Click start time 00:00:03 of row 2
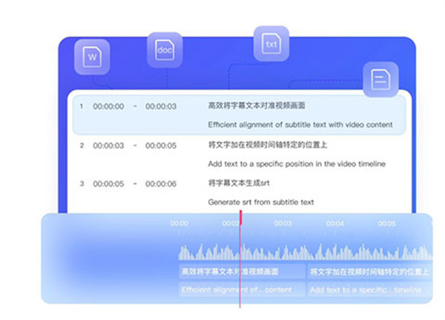 point(108,146)
